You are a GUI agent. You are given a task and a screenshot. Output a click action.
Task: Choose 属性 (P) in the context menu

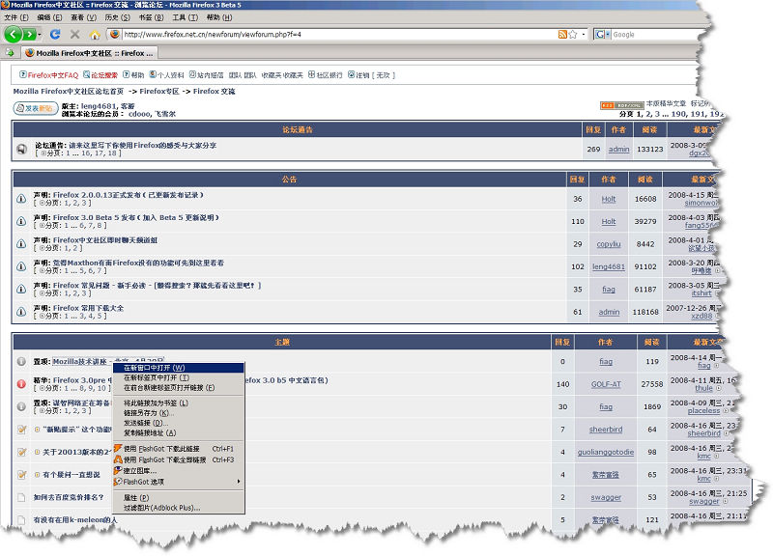point(179,498)
